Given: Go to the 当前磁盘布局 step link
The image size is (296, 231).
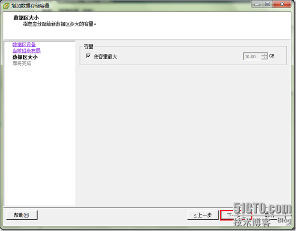Looking at the screenshot, I should pos(27,51).
